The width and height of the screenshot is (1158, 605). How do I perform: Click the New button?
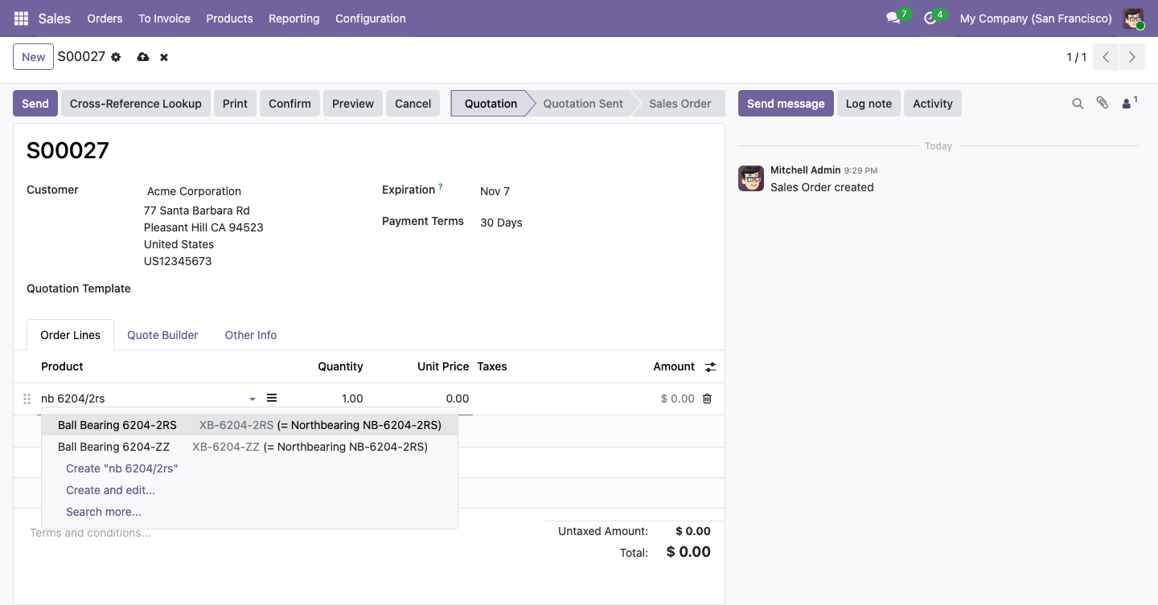pos(33,57)
